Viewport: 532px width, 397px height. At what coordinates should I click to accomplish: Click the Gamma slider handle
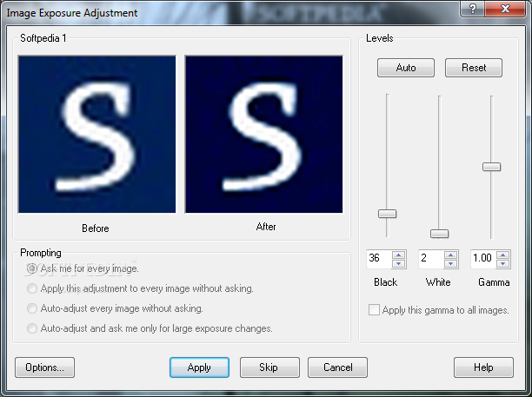tap(491, 167)
